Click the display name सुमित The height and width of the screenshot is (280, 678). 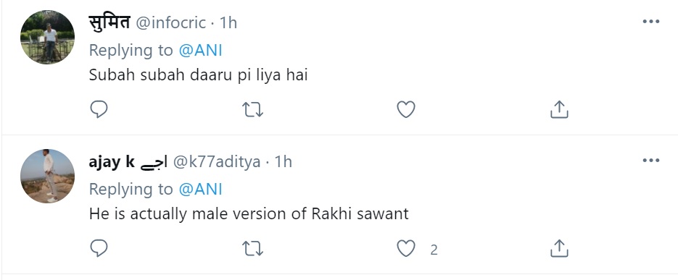pyautogui.click(x=109, y=22)
